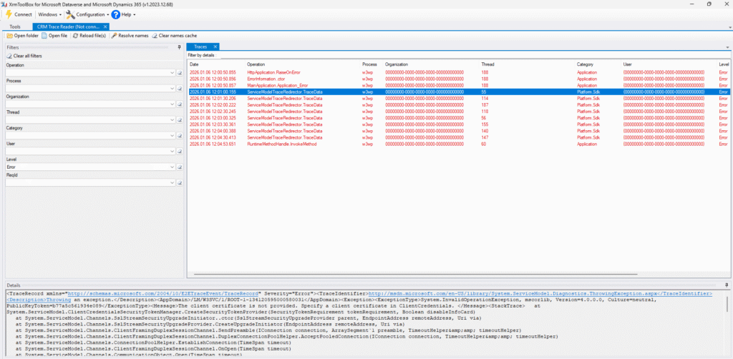The height and width of the screenshot is (359, 733).
Task: Clear names cache
Action: [175, 36]
